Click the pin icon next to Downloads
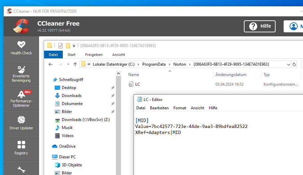 tap(113, 96)
